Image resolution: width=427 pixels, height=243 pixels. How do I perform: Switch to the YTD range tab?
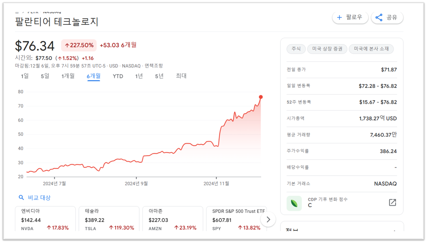(118, 76)
